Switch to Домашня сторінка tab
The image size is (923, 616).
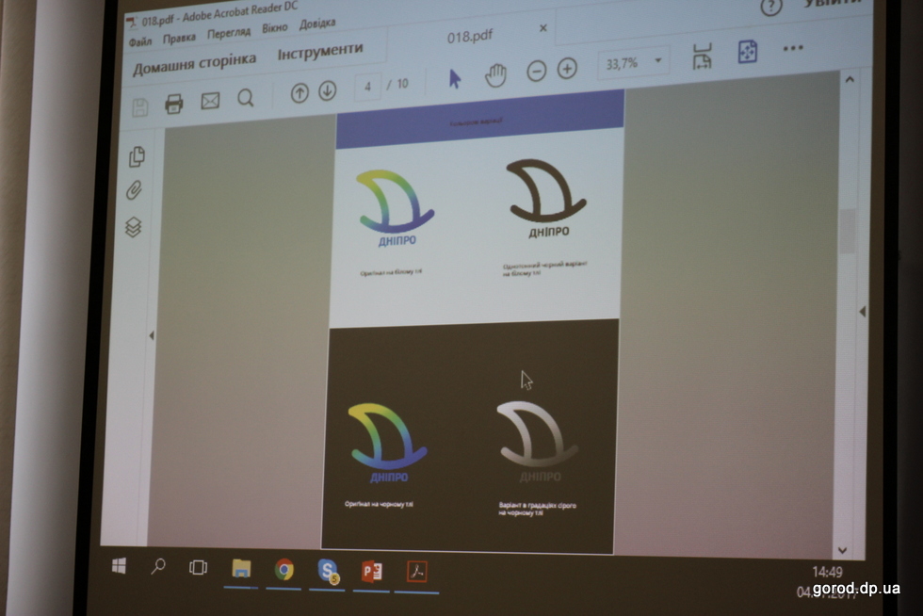click(x=194, y=62)
